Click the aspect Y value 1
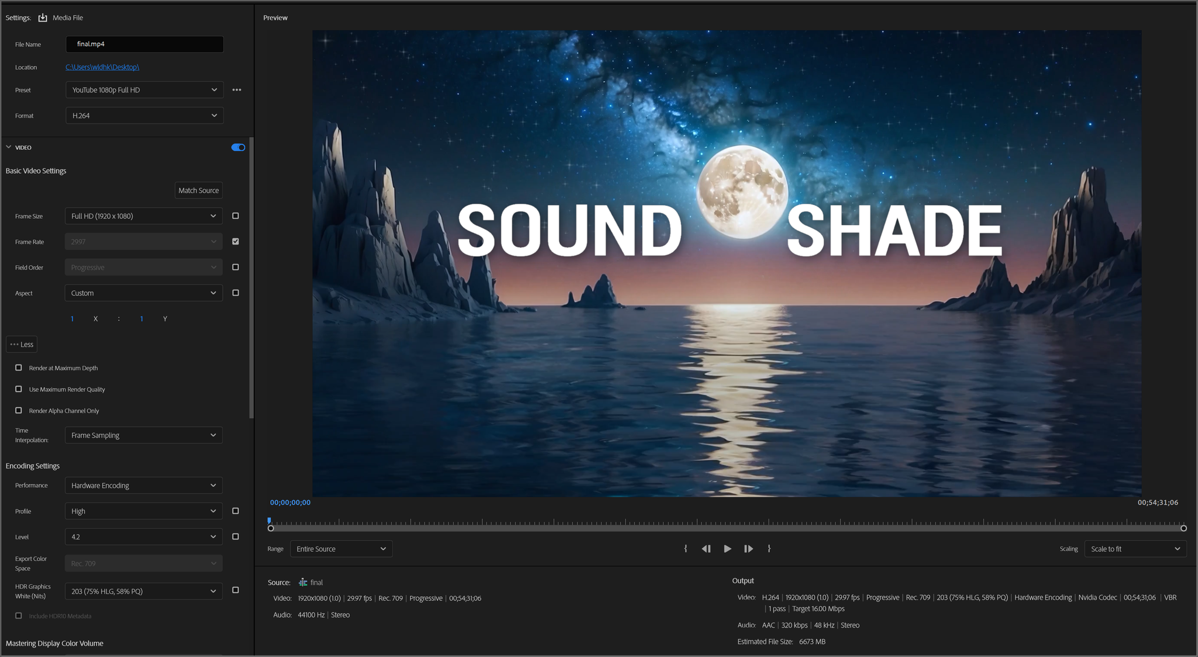Image resolution: width=1198 pixels, height=657 pixels. 142,319
